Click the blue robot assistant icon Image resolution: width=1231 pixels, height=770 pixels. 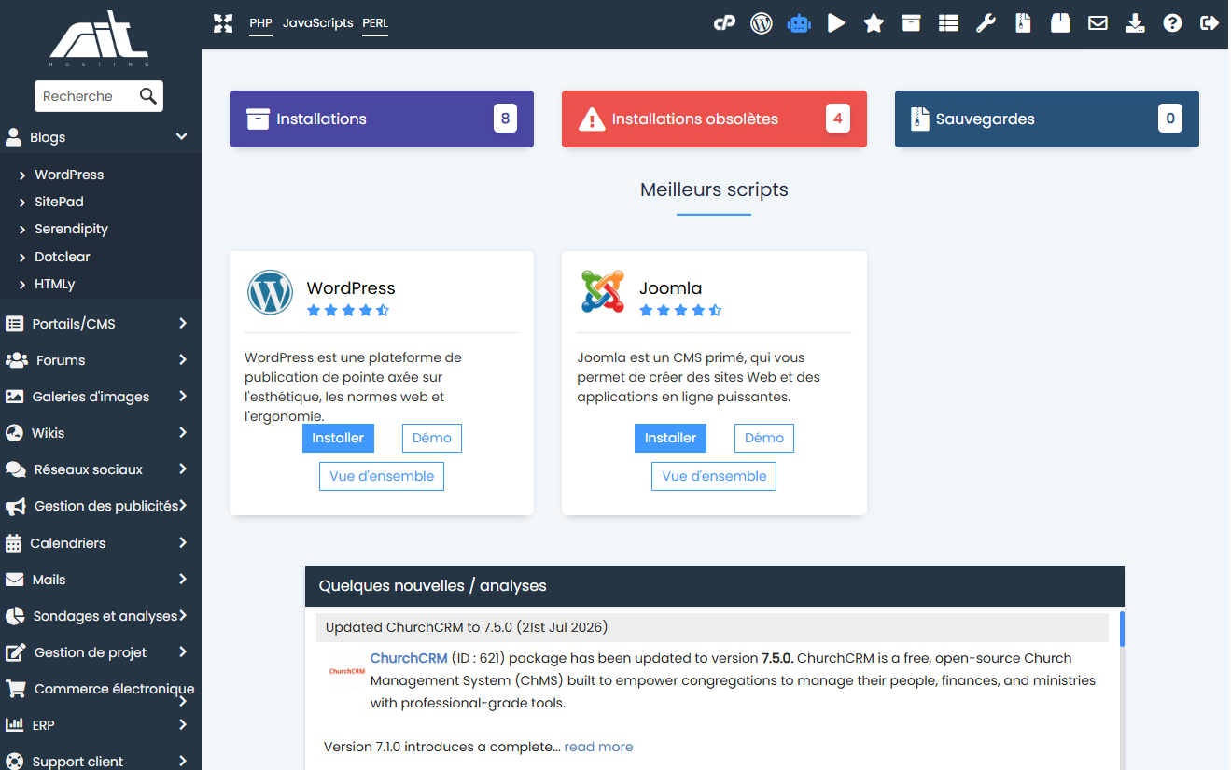[x=799, y=23]
